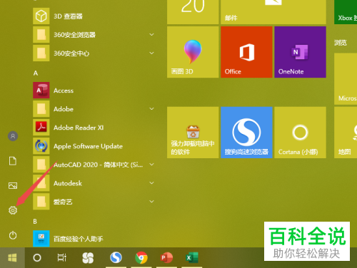The width and height of the screenshot is (357, 268).
Task: Expand the 爱奇艺 group
Action: pos(151,202)
